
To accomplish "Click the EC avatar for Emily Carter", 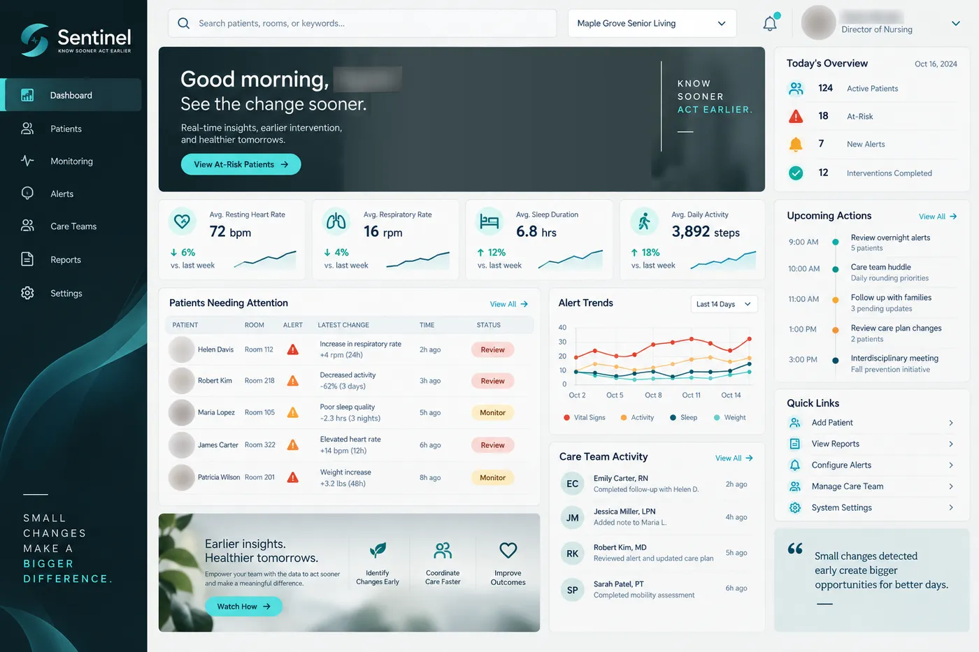I will coord(573,484).
